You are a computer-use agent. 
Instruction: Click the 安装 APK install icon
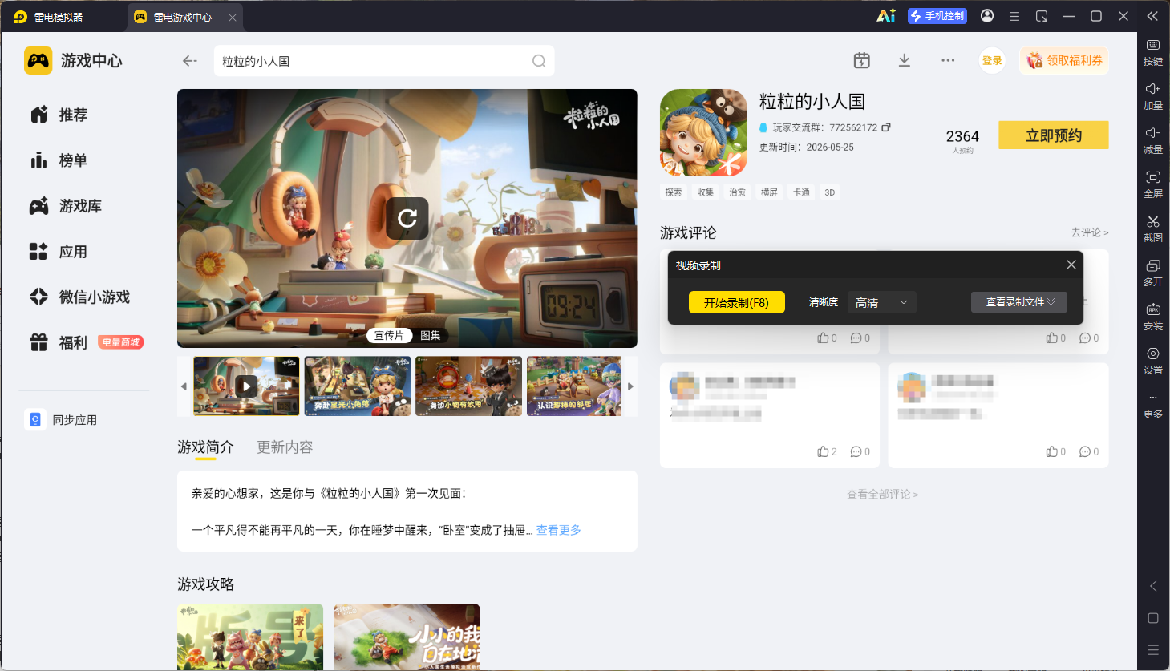[x=1153, y=317]
